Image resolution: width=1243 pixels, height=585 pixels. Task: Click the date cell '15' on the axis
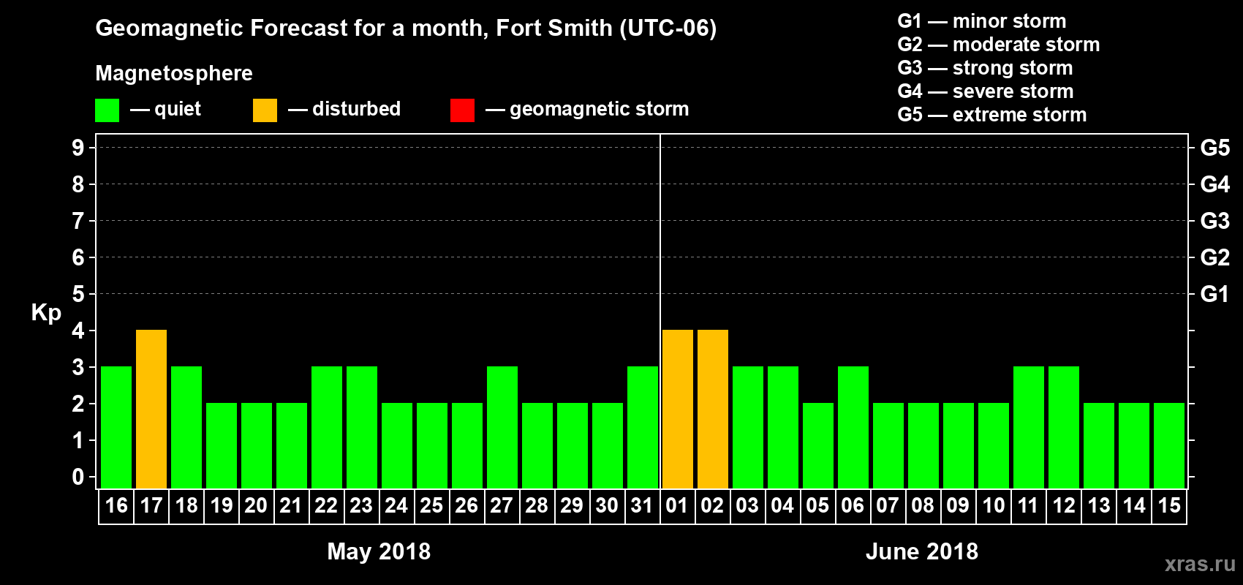[x=1169, y=505]
